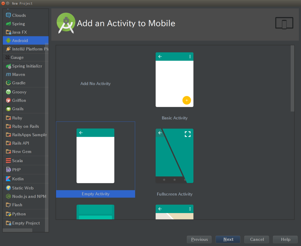
Task: Click the Clouds project type icon
Action: click(x=8, y=15)
